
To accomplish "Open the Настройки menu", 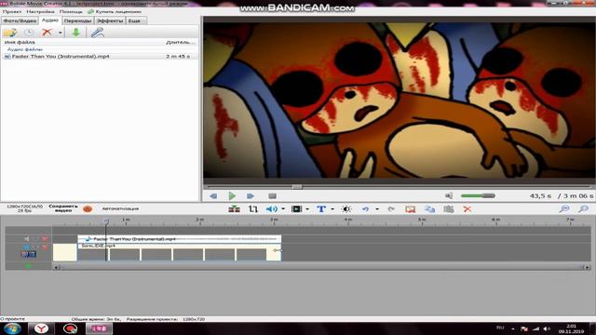I will pyautogui.click(x=40, y=12).
